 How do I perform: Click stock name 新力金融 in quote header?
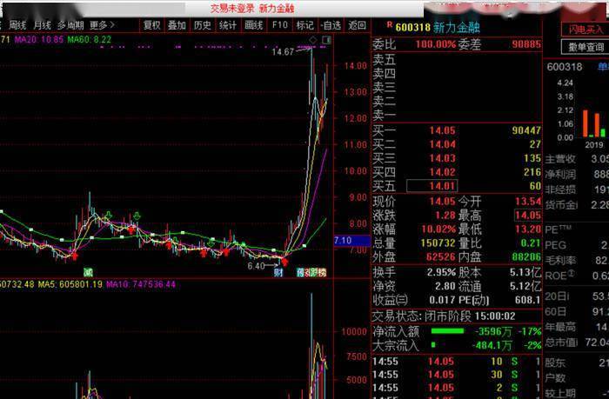click(457, 27)
